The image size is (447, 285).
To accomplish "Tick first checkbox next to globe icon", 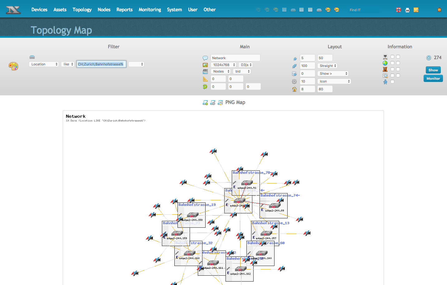I will (392, 63).
